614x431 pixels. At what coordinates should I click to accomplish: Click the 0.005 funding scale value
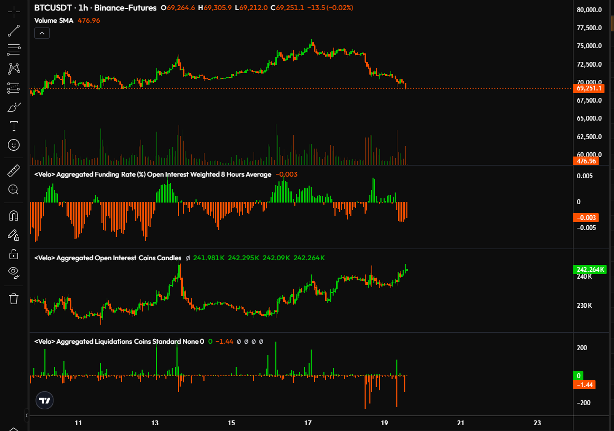[x=584, y=176]
